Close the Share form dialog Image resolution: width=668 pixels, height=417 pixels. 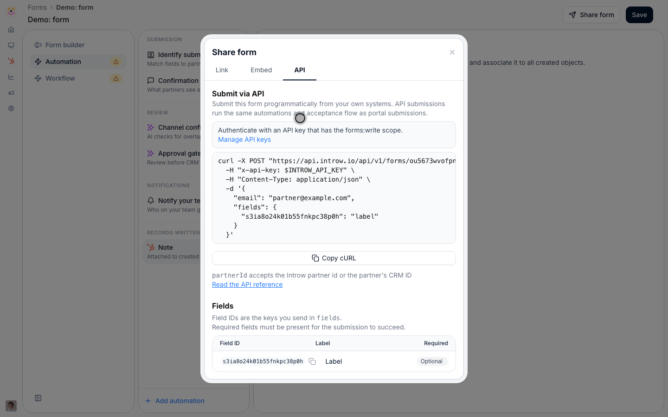pyautogui.click(x=452, y=52)
